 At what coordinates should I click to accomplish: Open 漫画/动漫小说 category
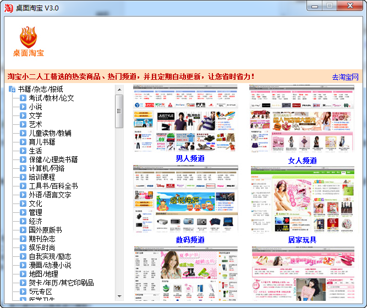pyautogui.click(x=50, y=265)
